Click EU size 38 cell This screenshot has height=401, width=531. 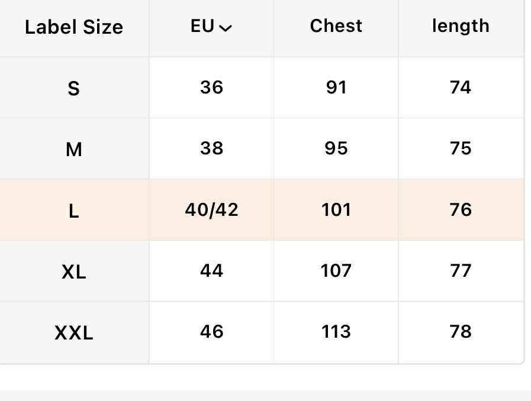coord(211,148)
